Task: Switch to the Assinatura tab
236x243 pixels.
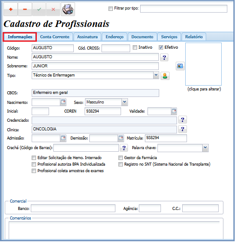Action: coord(88,37)
